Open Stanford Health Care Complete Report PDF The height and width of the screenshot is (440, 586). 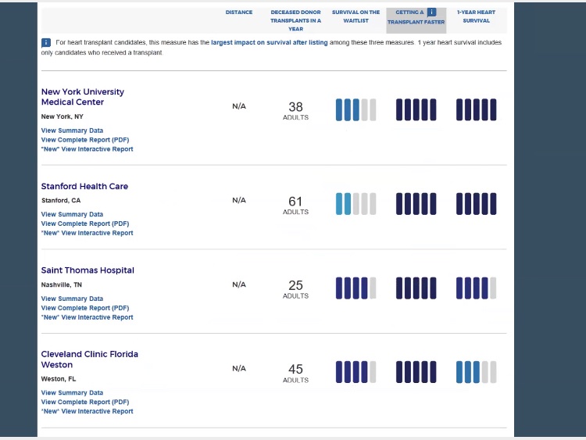(x=85, y=224)
